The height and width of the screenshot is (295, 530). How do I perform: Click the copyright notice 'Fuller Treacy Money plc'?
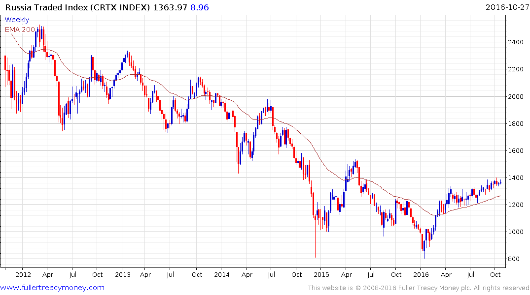click(435, 288)
